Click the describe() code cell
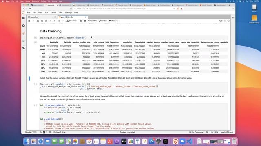261x146 pixels. 133,38
